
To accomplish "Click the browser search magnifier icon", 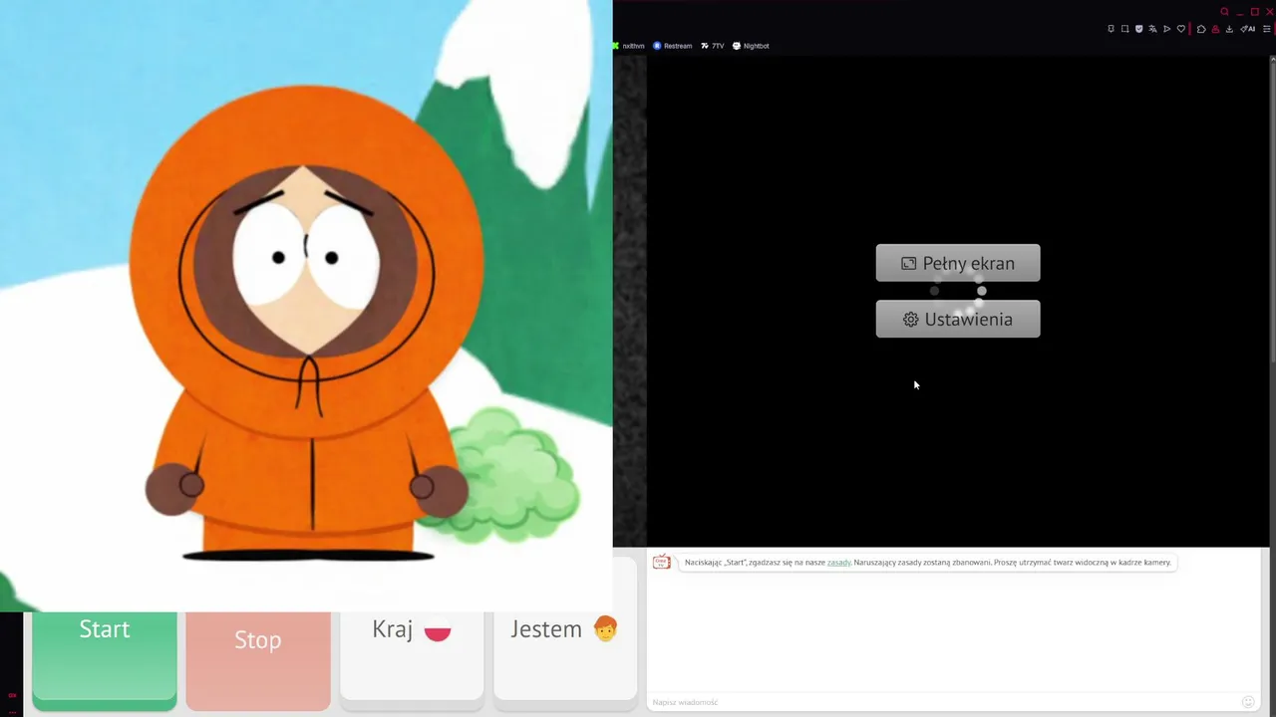I will [x=1224, y=12].
